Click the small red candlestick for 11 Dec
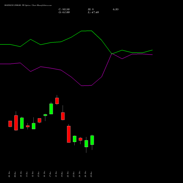Screen dimensions: 183x183 [x=28, y=126]
